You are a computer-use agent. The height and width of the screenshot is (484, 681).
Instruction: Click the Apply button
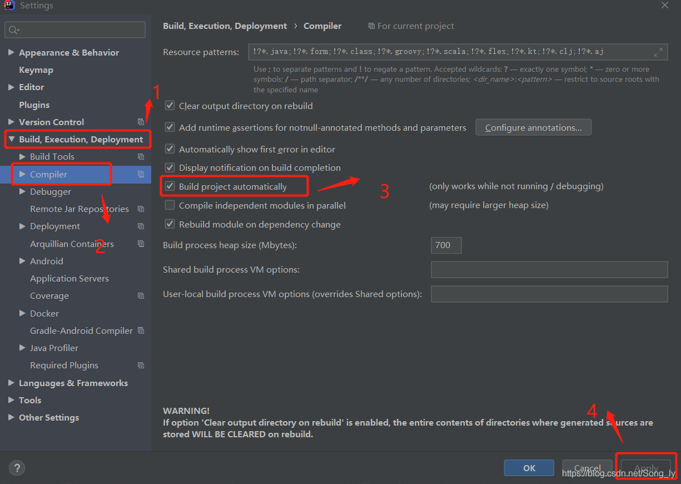coord(646,468)
